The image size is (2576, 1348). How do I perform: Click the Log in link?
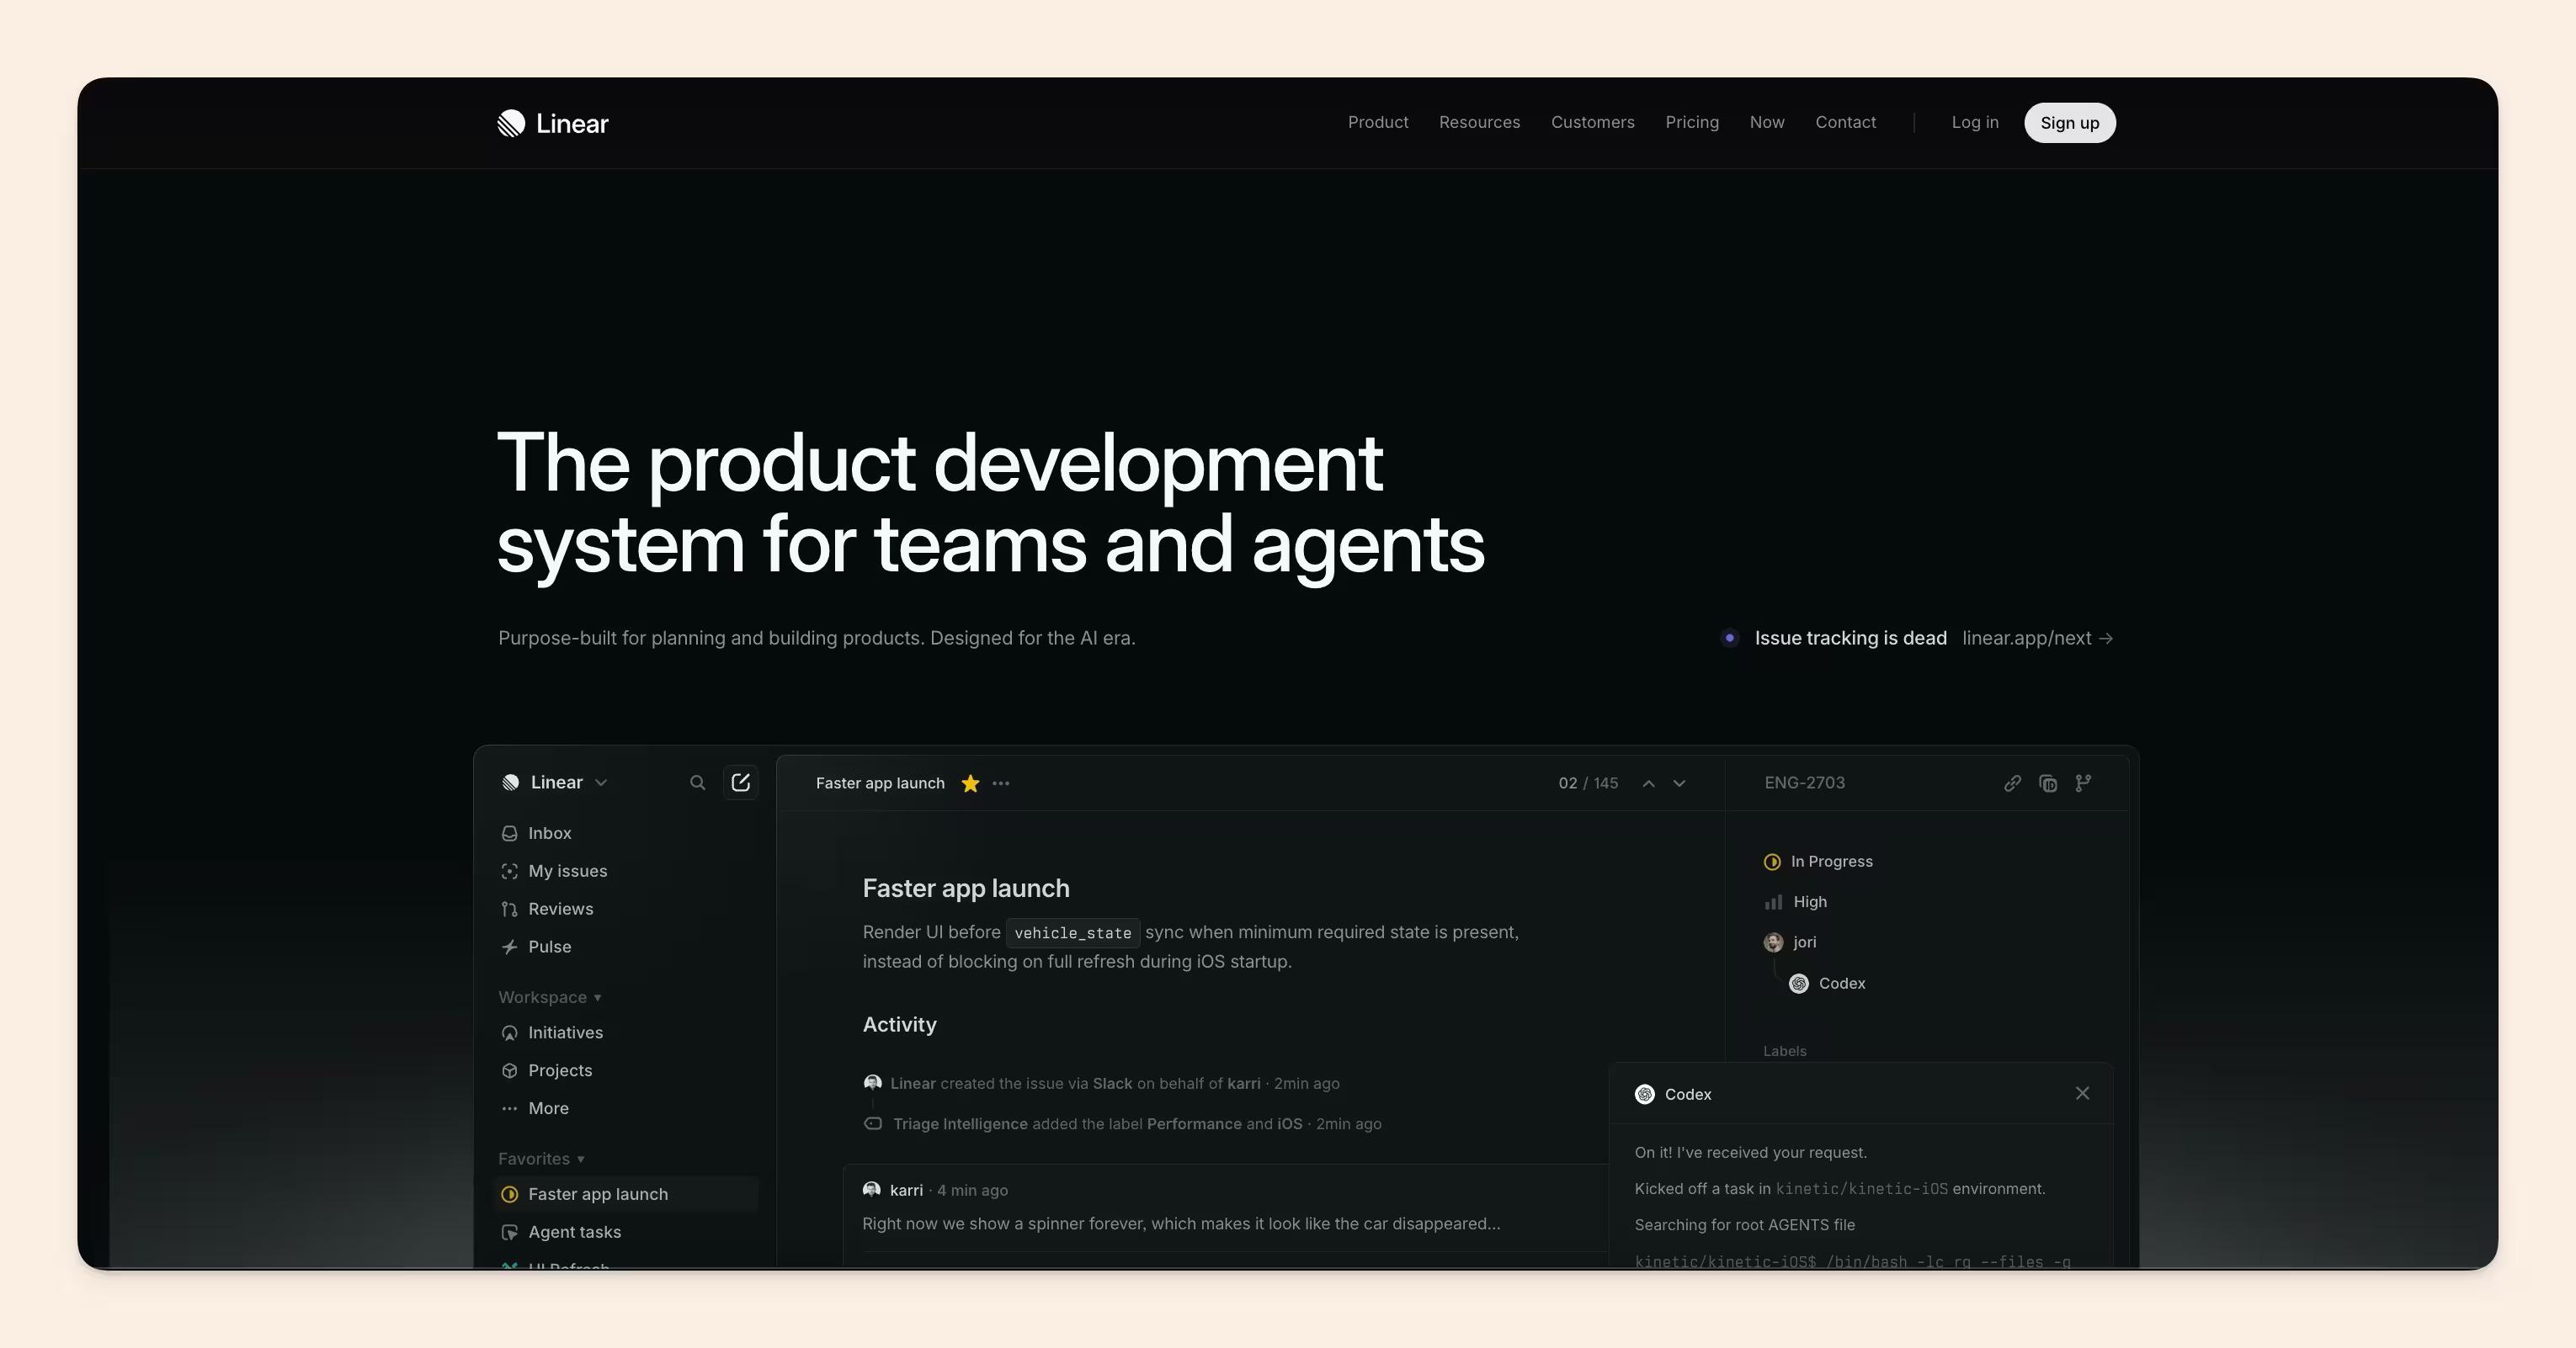(1975, 122)
